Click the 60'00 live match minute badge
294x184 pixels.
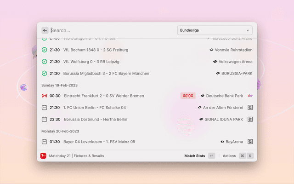188,96
